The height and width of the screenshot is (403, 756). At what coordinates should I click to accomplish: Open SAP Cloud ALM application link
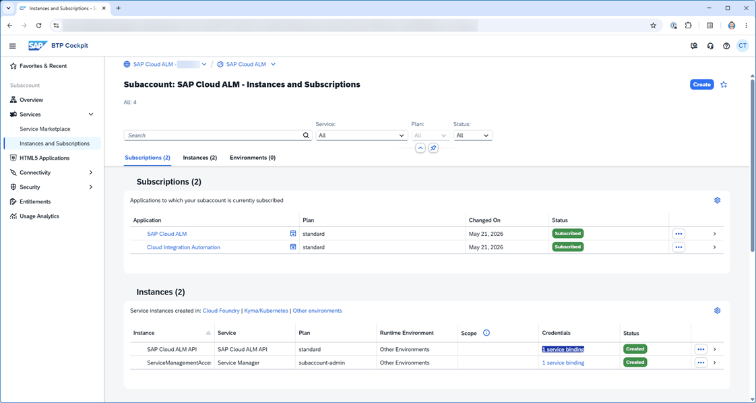[x=167, y=234]
